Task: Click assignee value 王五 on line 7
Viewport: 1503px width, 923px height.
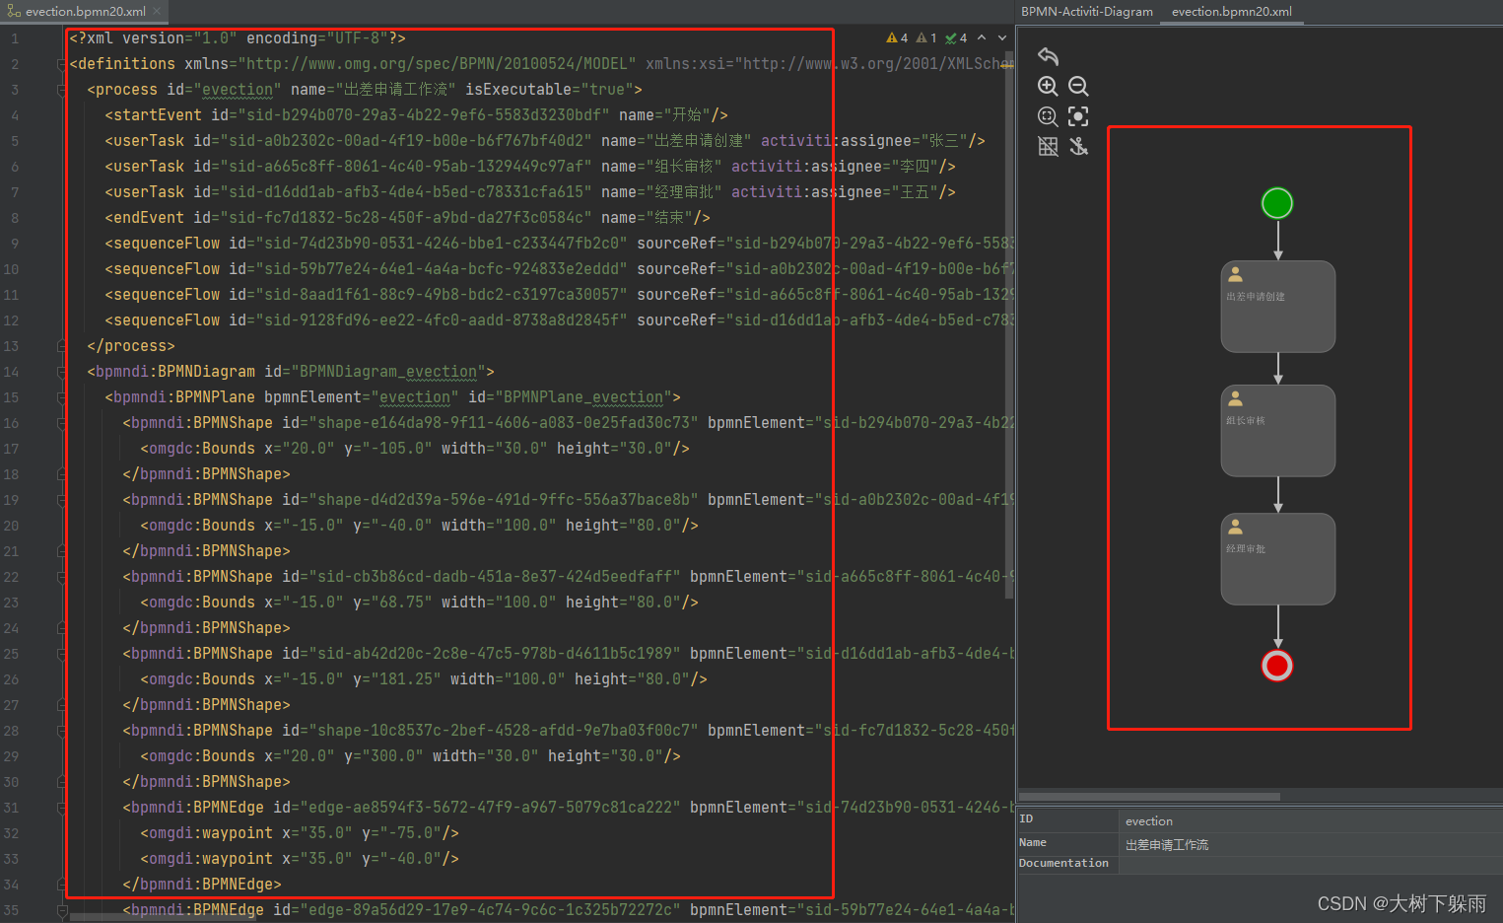Action: click(x=914, y=192)
